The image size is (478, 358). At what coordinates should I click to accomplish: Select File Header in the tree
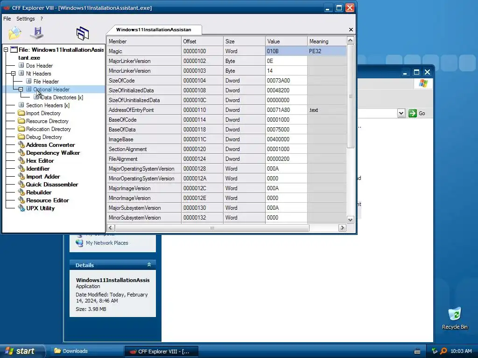tap(46, 81)
